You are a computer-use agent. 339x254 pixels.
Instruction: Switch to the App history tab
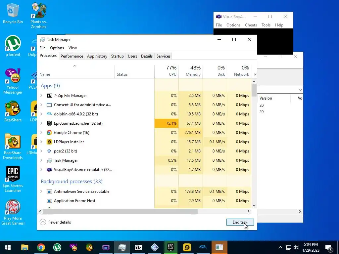click(97, 56)
